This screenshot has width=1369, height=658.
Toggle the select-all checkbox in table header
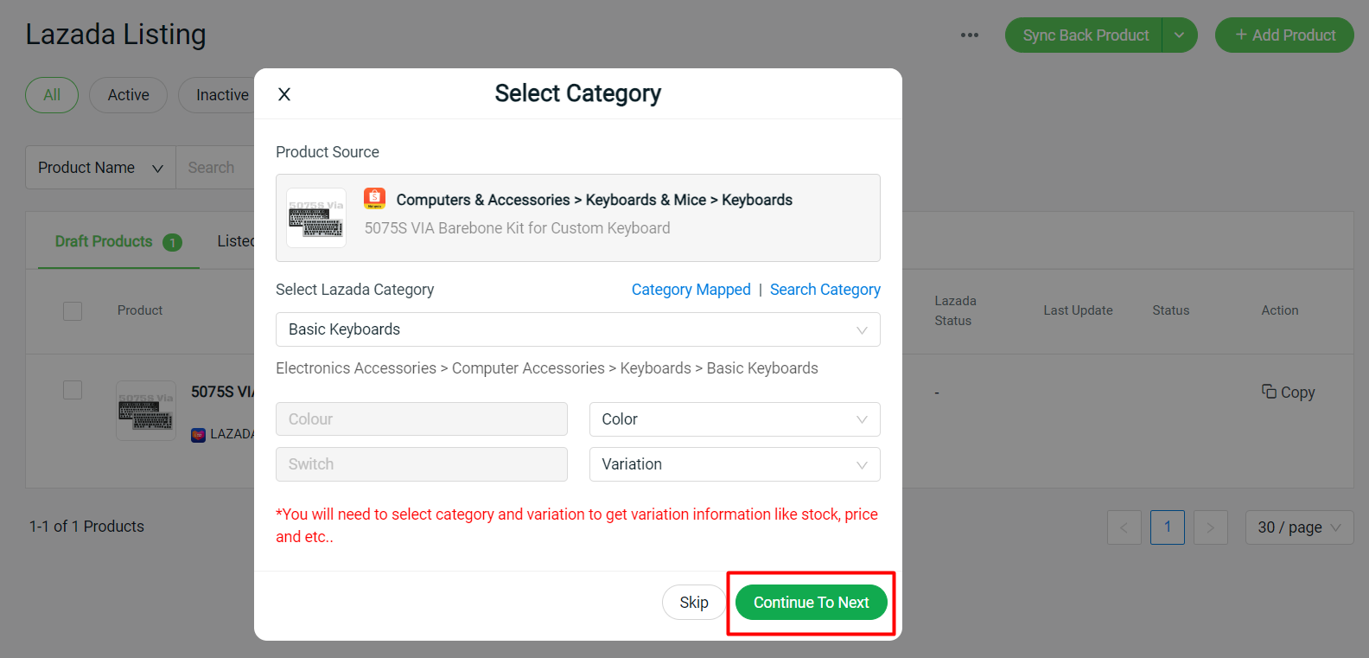click(x=73, y=310)
